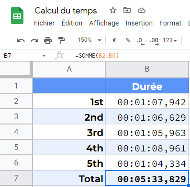Expand the B7 name box dropdown
The width and height of the screenshot is (190, 187).
click(x=44, y=56)
